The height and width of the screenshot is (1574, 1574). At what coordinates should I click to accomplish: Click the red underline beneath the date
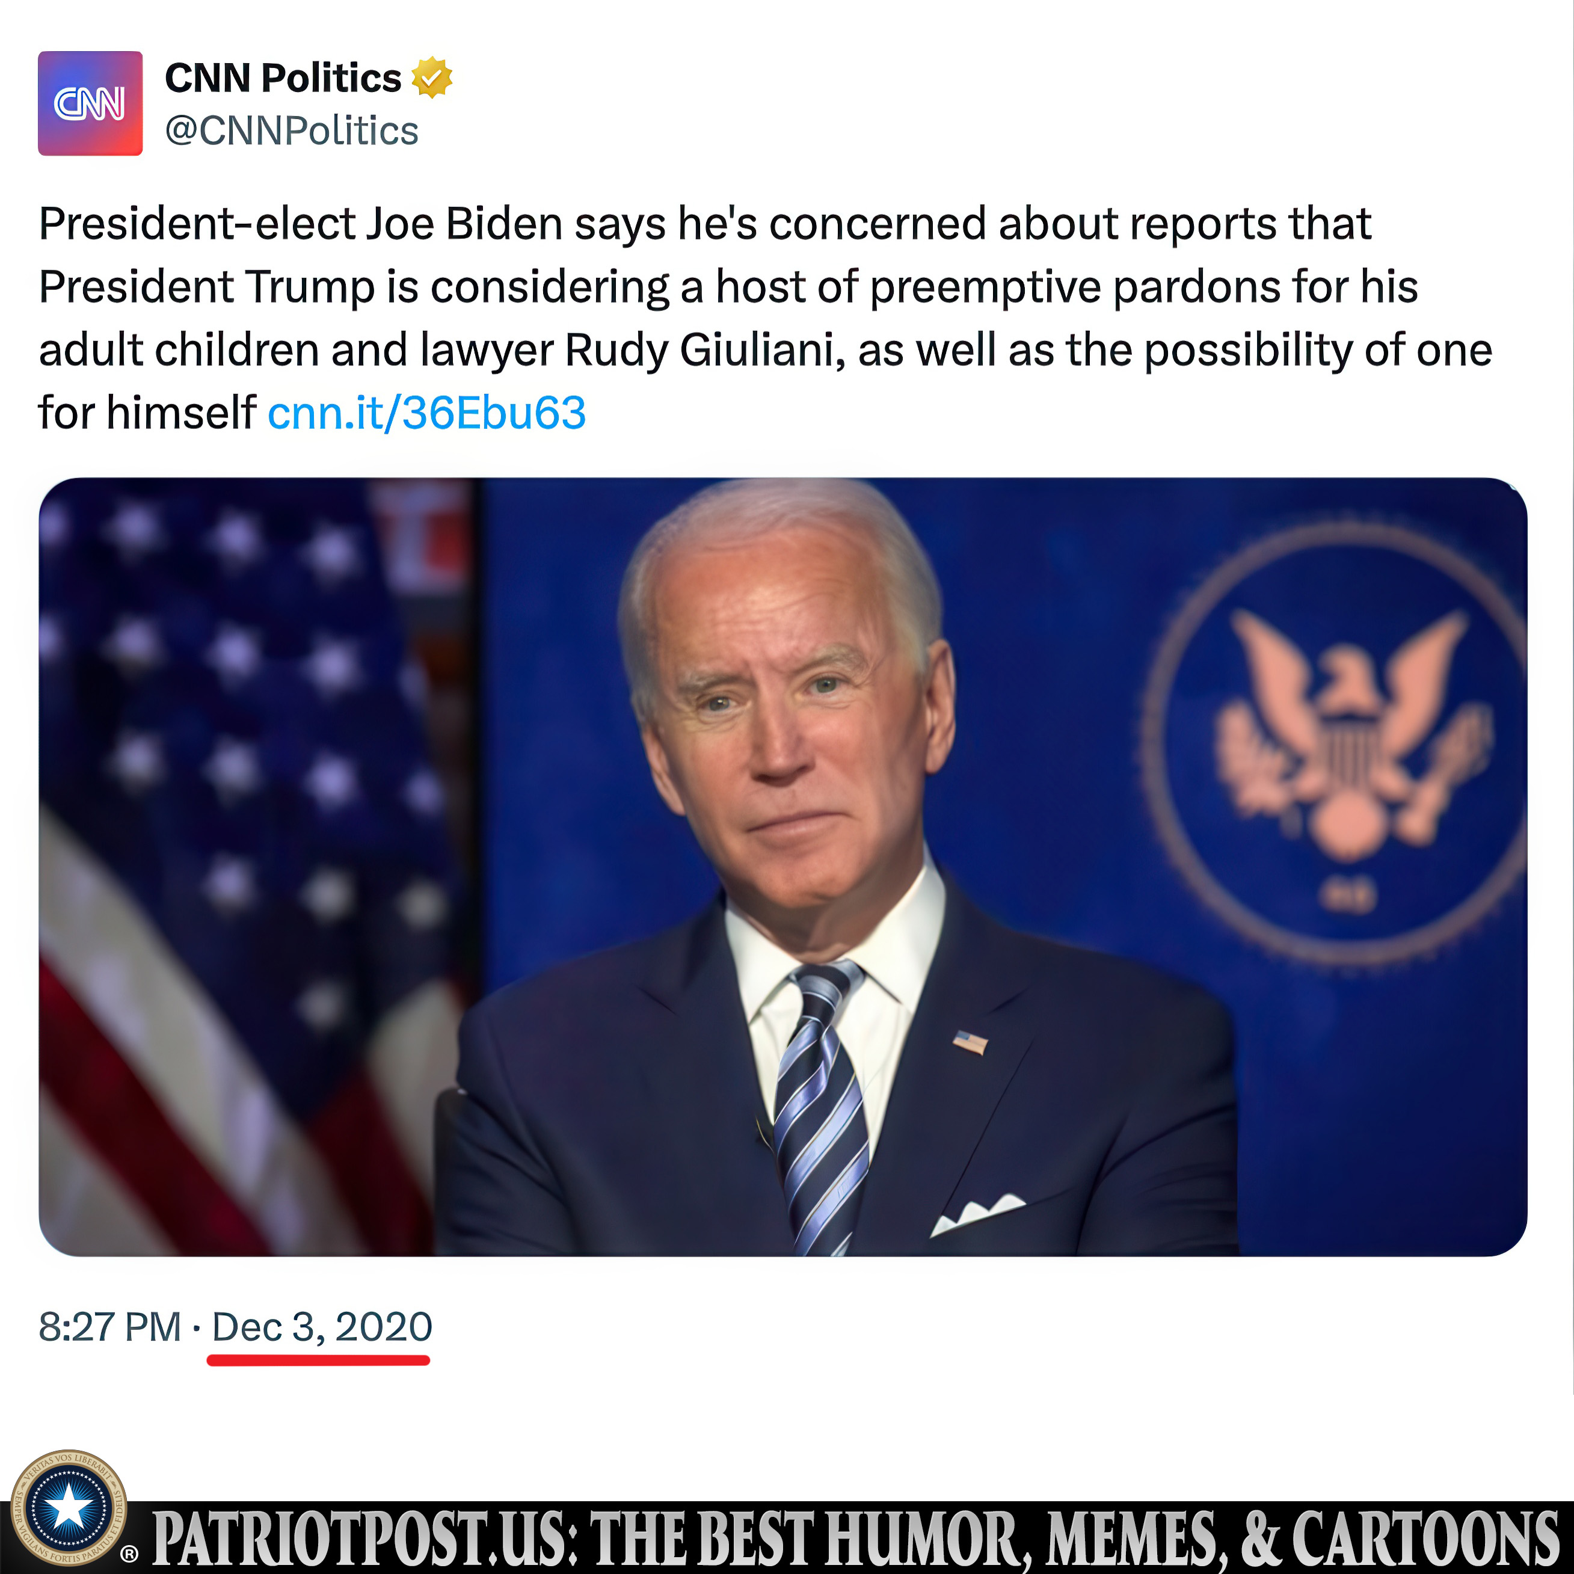click(x=319, y=1360)
